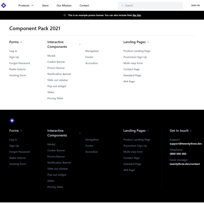Go to the Our Mission page
204x204 pixels.
(64, 6)
